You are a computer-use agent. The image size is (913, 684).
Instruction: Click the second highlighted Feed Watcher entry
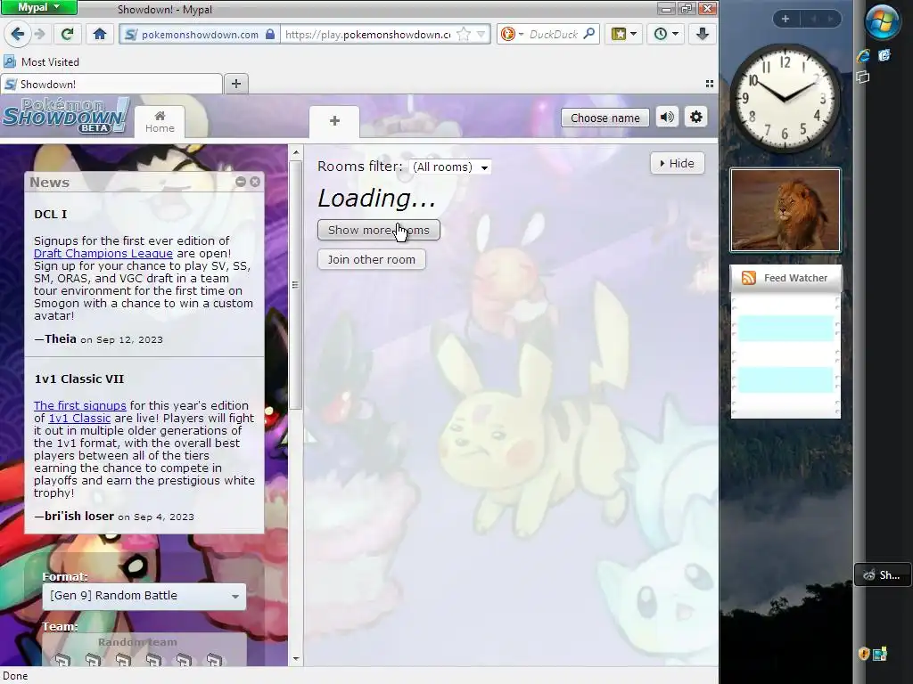tap(786, 379)
